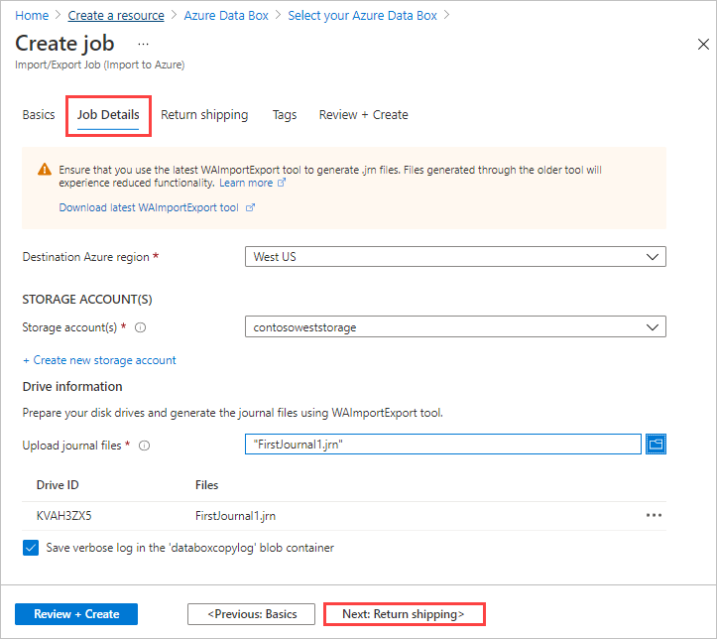Click the Upload journal files text field
Viewport: 717px width, 639px height.
click(x=442, y=445)
